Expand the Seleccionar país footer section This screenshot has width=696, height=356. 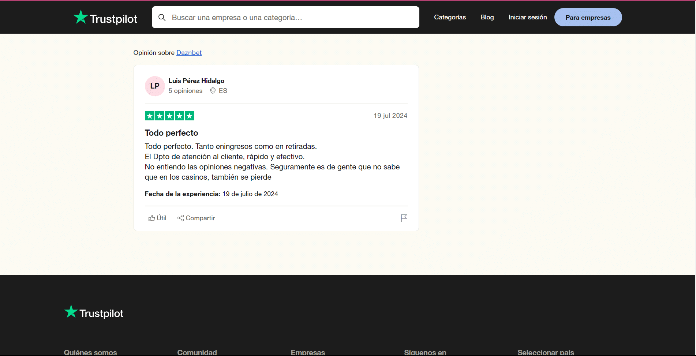click(546, 352)
